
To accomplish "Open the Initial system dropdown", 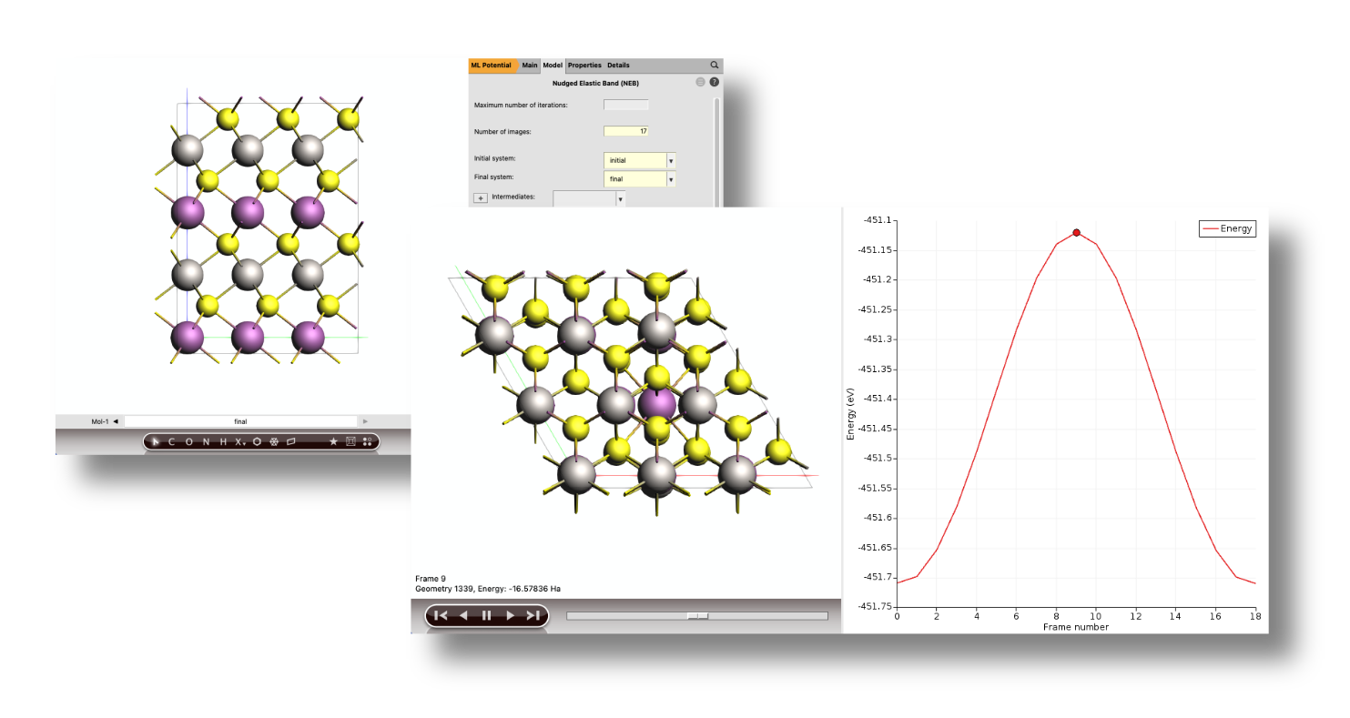I will 671,160.
